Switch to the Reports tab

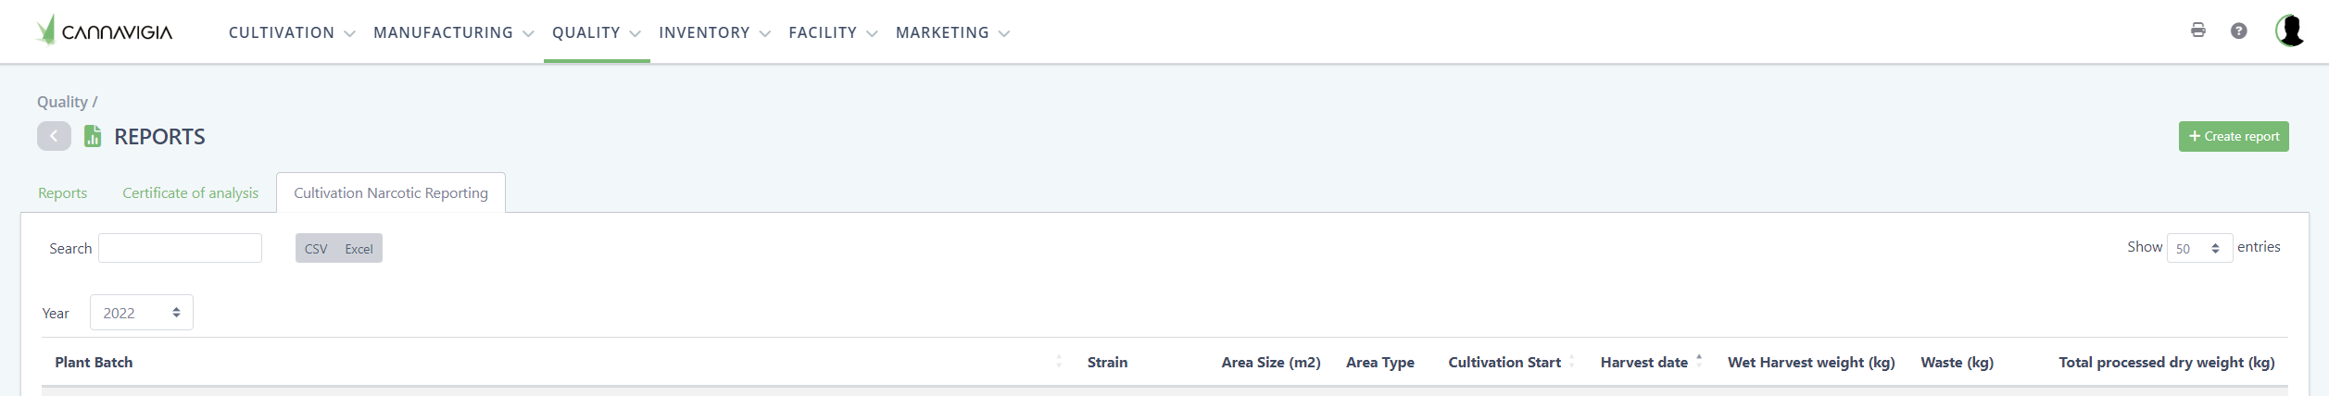coord(62,192)
